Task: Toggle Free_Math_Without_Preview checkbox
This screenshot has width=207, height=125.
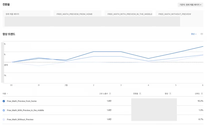Action: (x=4, y=120)
